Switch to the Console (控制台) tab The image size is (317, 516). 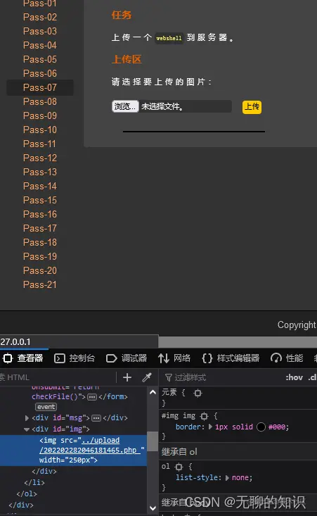point(75,358)
